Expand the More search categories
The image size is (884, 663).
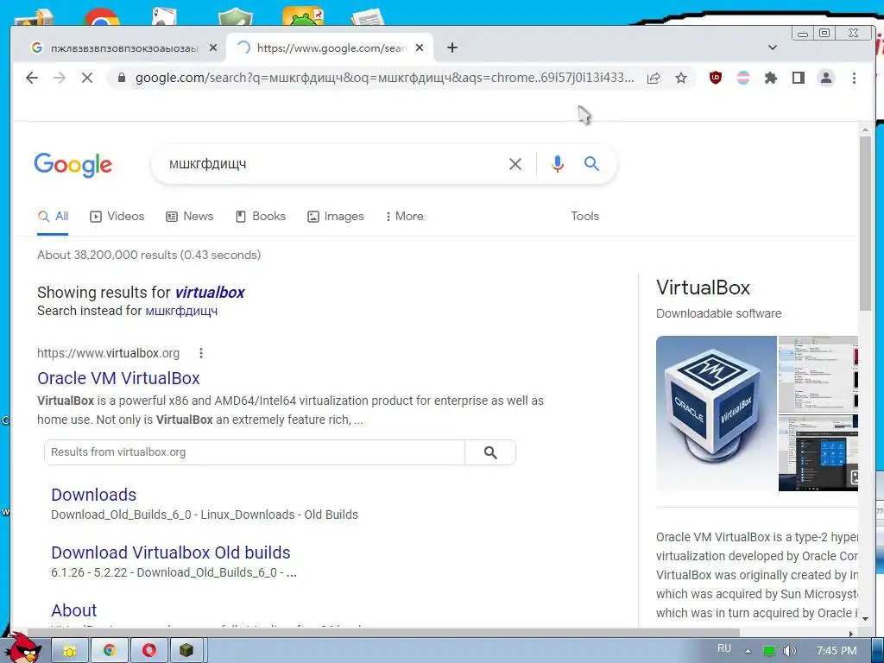click(404, 217)
